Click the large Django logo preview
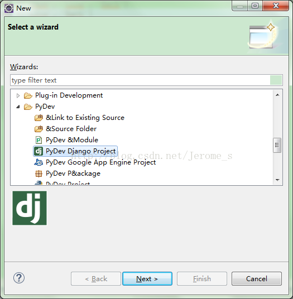Viewport: 293px width, 299px height. point(30,208)
